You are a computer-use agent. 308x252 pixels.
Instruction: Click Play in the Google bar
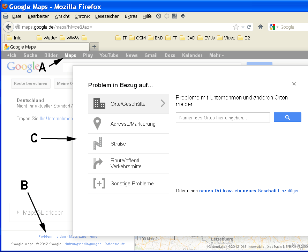click(x=88, y=55)
